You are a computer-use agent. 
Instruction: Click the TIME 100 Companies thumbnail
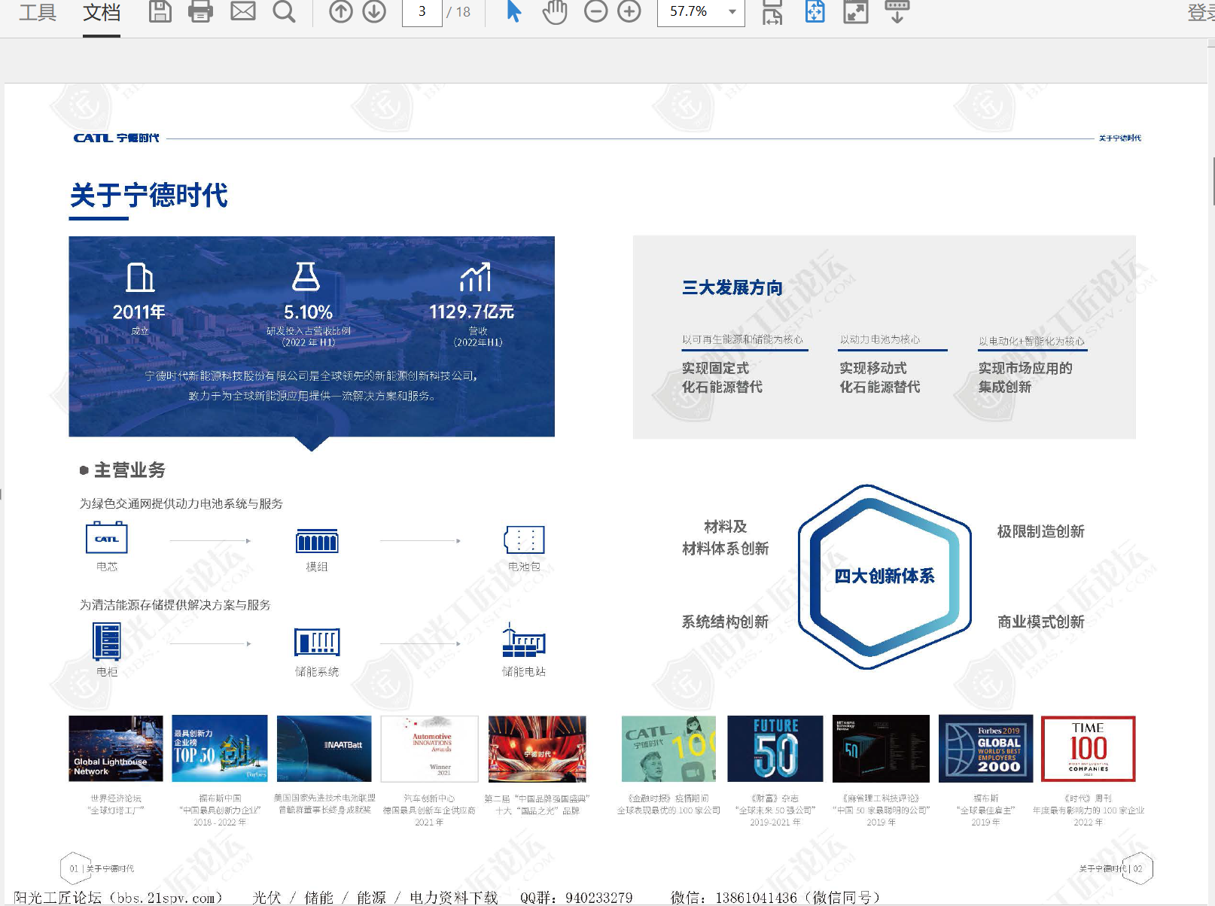1088,749
